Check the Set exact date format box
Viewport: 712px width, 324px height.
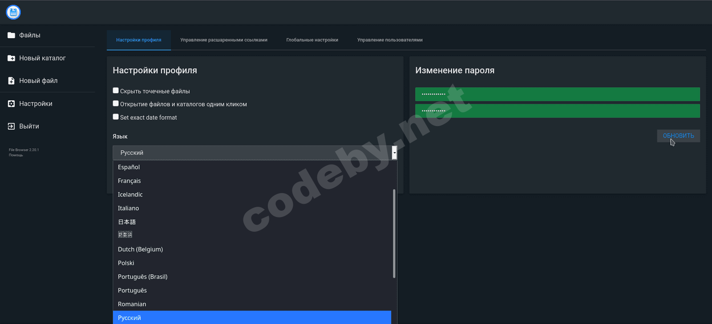pos(116,117)
